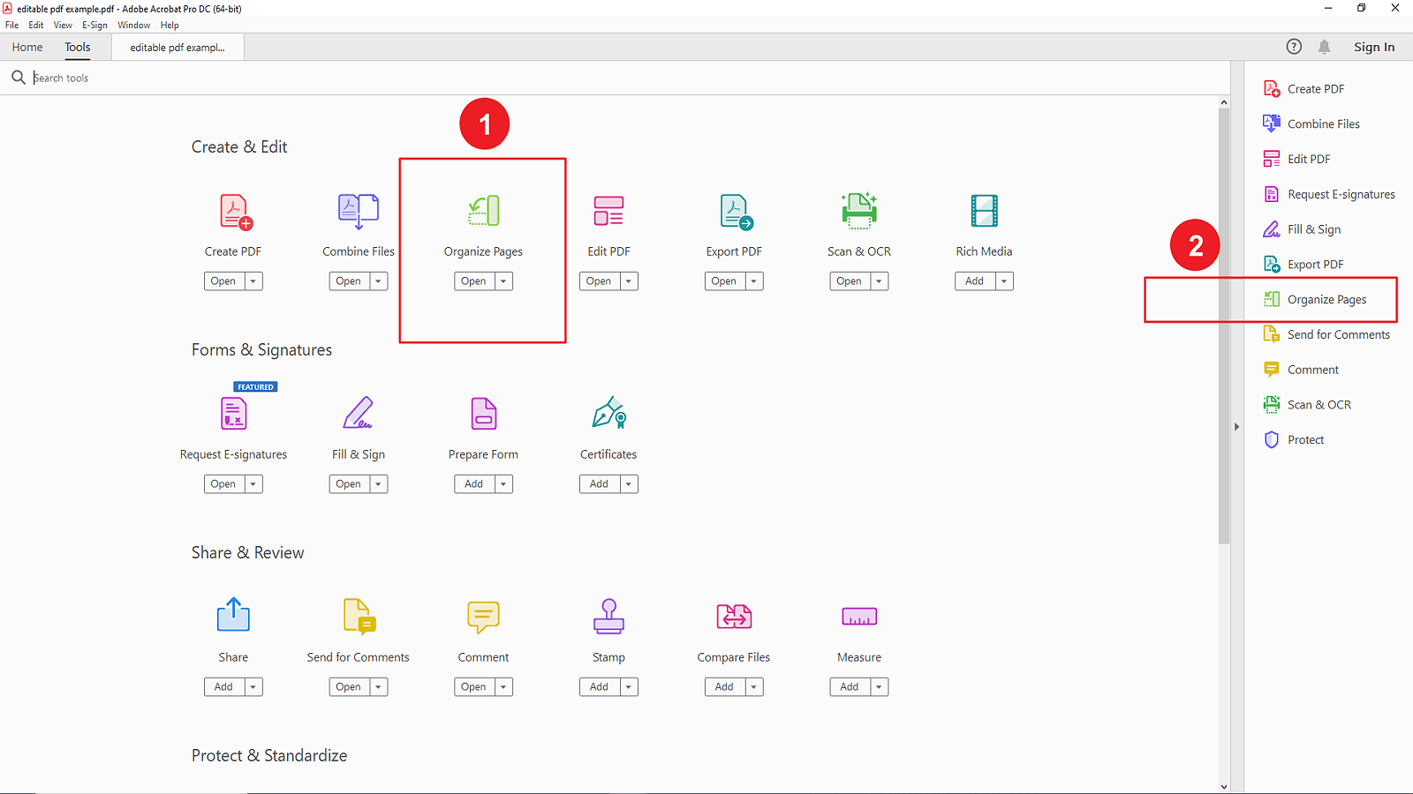Click the Compare Files icon
This screenshot has width=1413, height=794.
[734, 617]
